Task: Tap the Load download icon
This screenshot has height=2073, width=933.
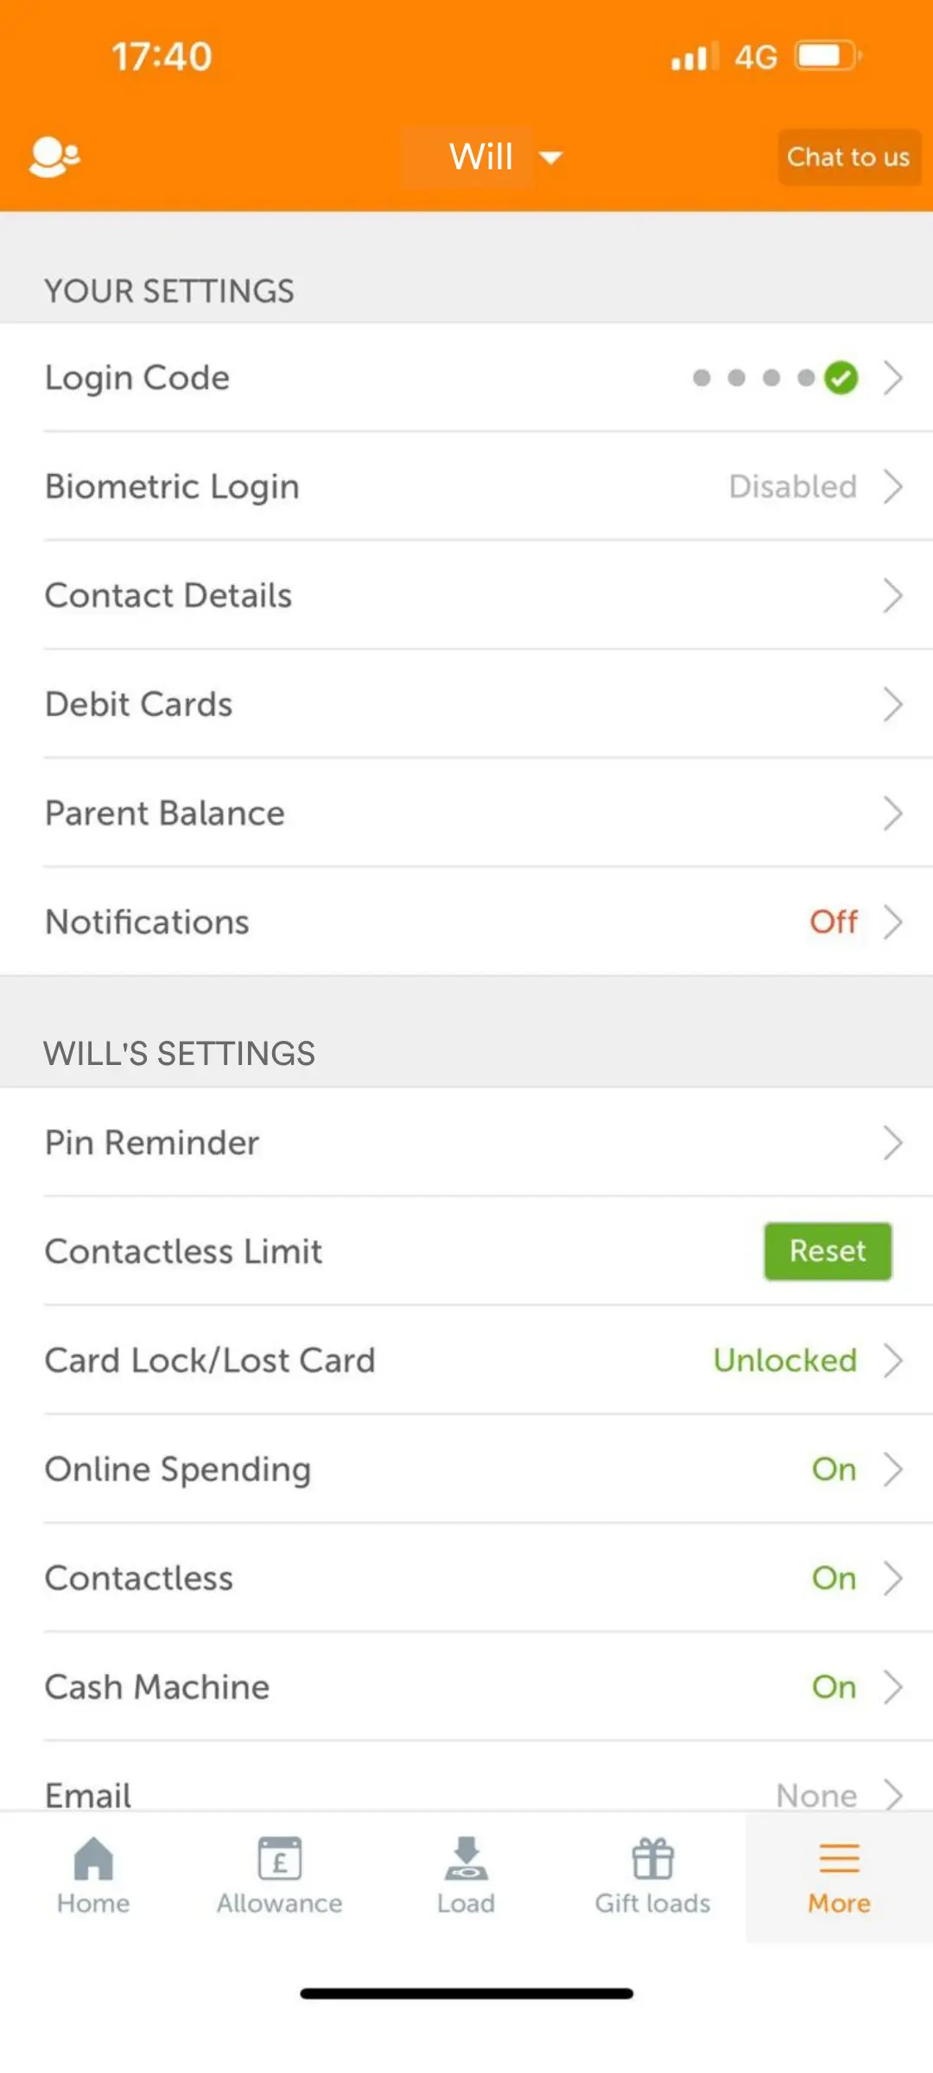Action: click(466, 1859)
